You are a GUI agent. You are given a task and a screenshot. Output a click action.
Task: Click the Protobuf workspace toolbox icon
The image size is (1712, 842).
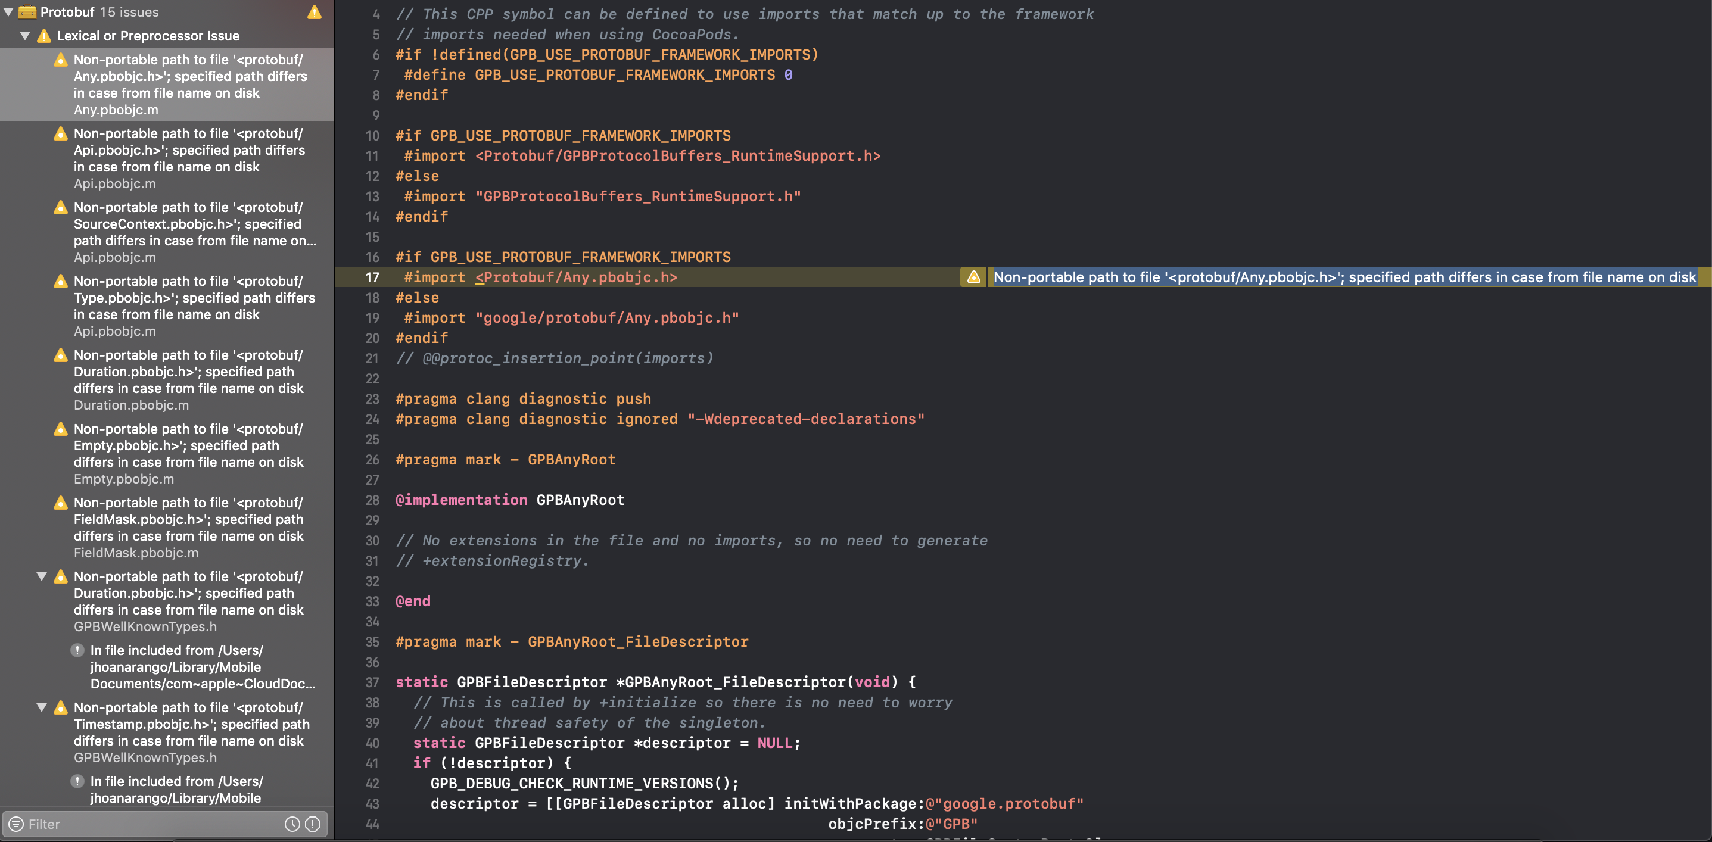27,11
